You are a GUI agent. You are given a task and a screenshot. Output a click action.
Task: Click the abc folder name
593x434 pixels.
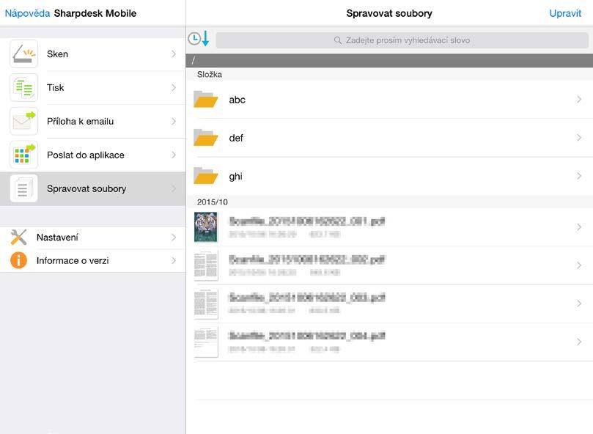pos(237,100)
